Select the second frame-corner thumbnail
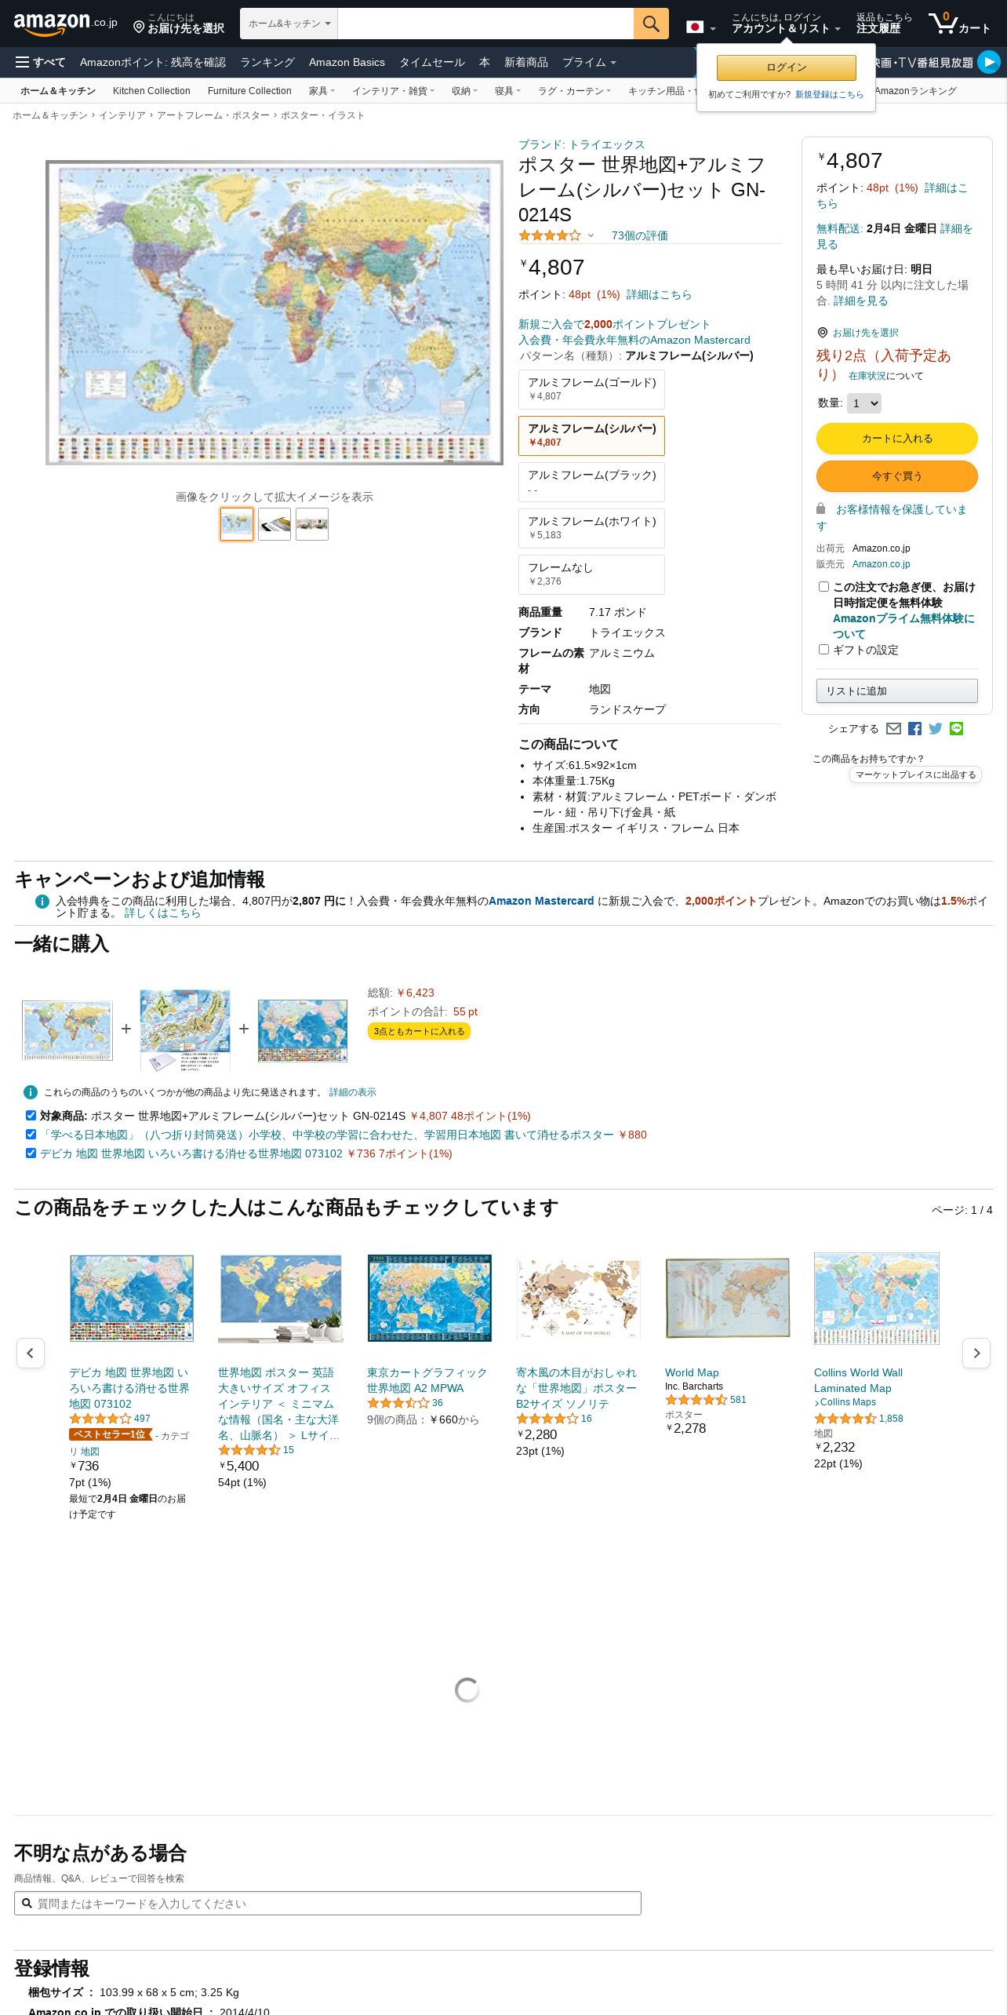The width and height of the screenshot is (1007, 2015). coord(274,524)
